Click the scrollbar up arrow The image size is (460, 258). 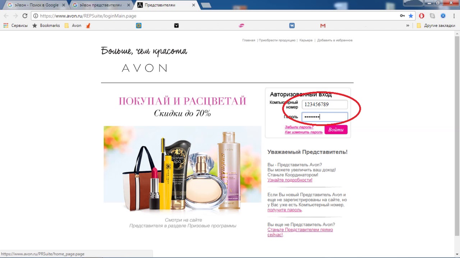pyautogui.click(x=457, y=33)
